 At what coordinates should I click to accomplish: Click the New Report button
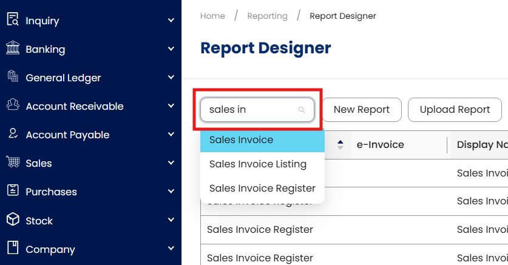(x=362, y=110)
